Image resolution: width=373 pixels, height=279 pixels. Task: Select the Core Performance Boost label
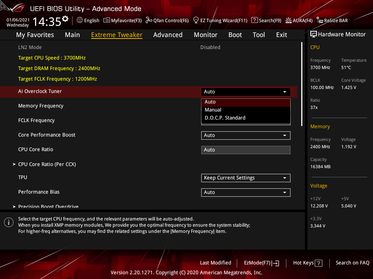(47, 135)
